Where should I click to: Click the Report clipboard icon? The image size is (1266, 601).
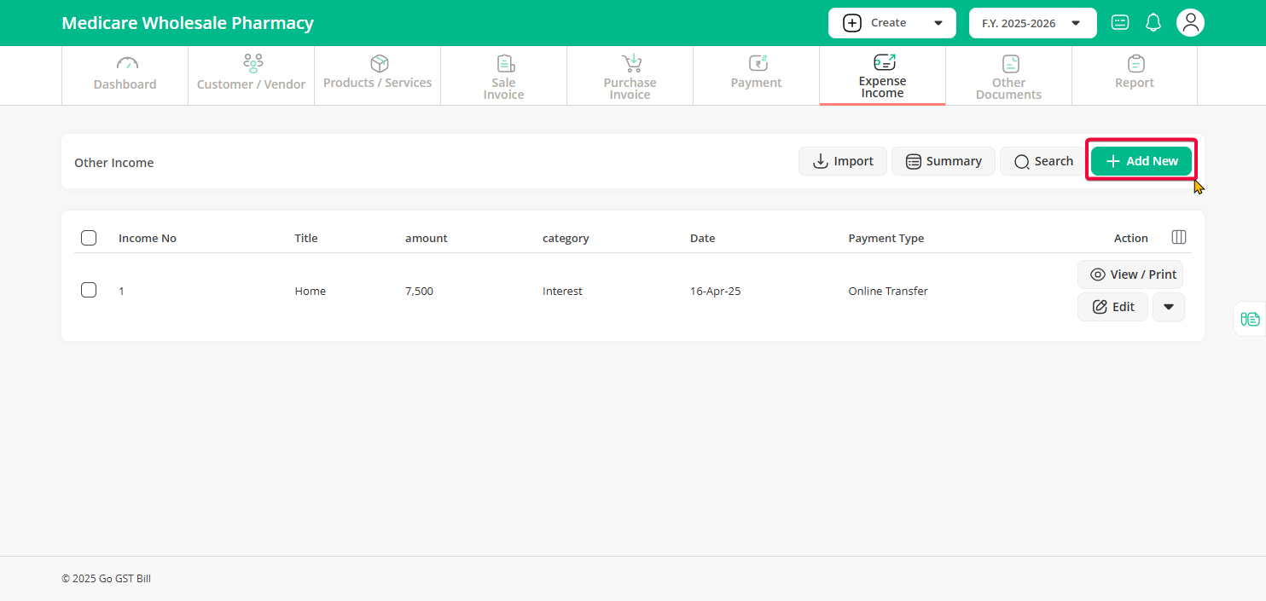coord(1135,63)
